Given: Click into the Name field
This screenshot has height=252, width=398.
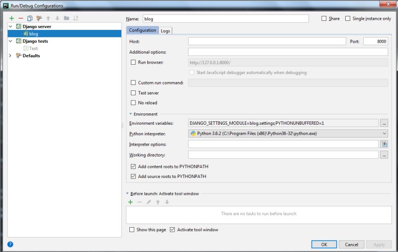Looking at the screenshot, I should (226, 19).
